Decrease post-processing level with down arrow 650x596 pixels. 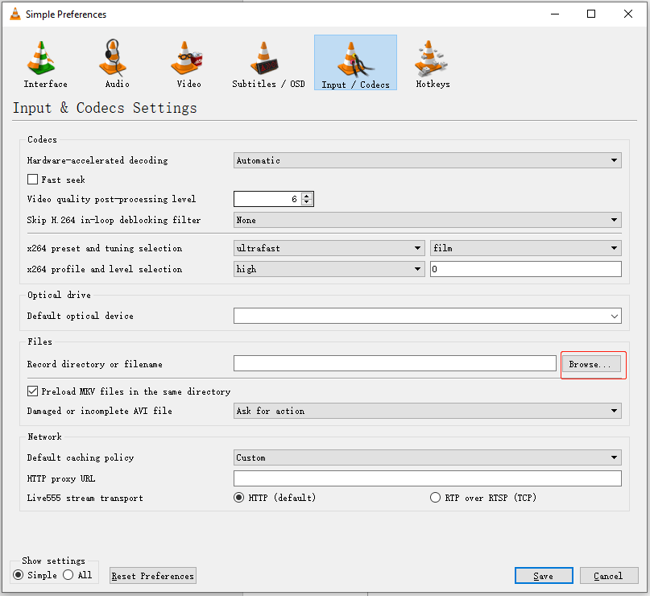(x=307, y=202)
